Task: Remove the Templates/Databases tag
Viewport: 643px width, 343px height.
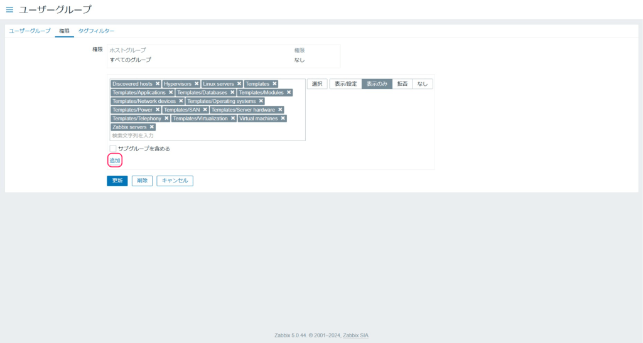Action: point(232,93)
